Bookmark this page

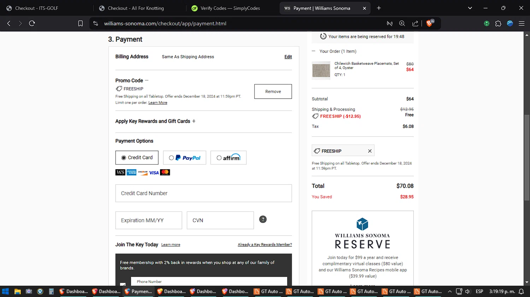tap(81, 23)
